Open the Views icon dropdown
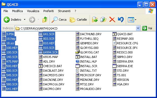The height and width of the screenshot is (98, 157). pos(132,20)
